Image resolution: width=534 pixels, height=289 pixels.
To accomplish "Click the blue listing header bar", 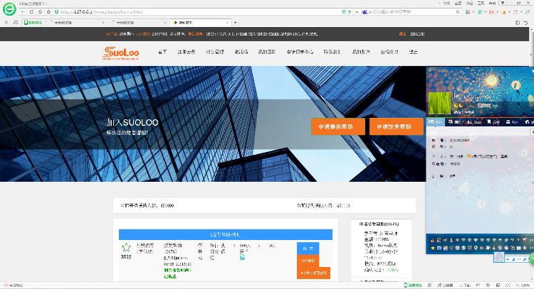I will 226,234.
